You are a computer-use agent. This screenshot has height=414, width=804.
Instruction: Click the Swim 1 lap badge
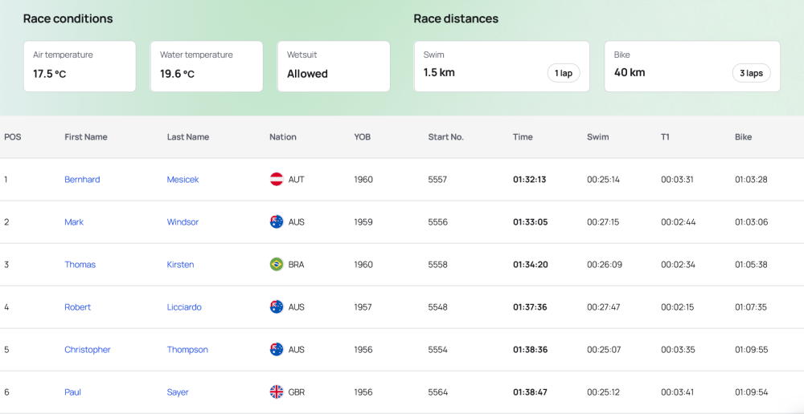pyautogui.click(x=563, y=73)
